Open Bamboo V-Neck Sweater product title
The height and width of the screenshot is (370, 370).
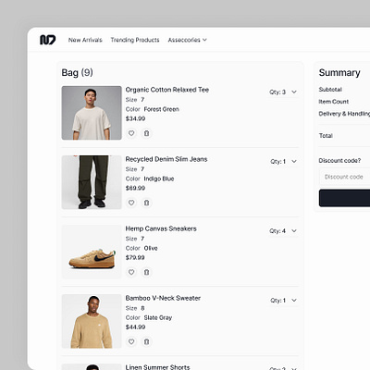tap(163, 298)
